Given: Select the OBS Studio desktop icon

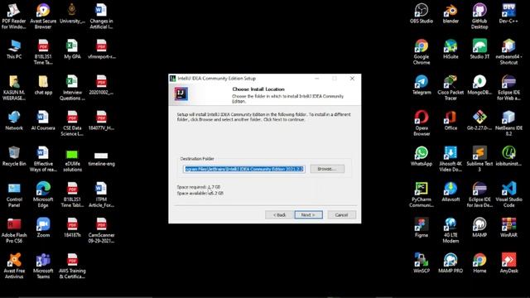Looking at the screenshot, I should tap(422, 13).
